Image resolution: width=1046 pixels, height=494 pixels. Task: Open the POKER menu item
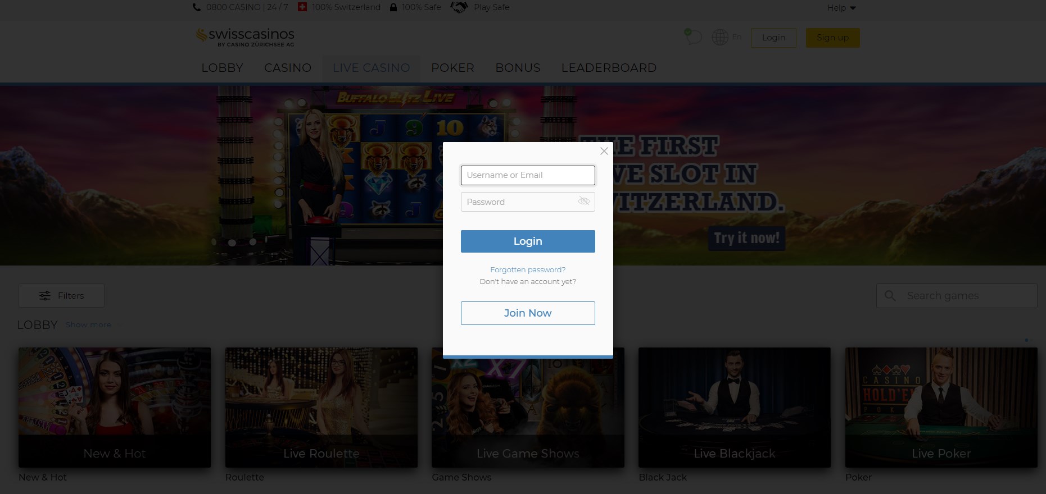pyautogui.click(x=453, y=68)
